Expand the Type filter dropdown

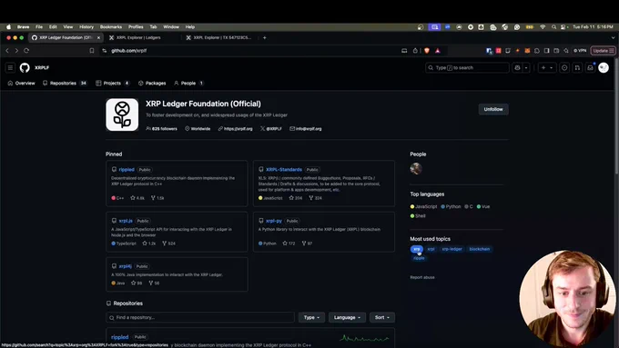coord(311,317)
